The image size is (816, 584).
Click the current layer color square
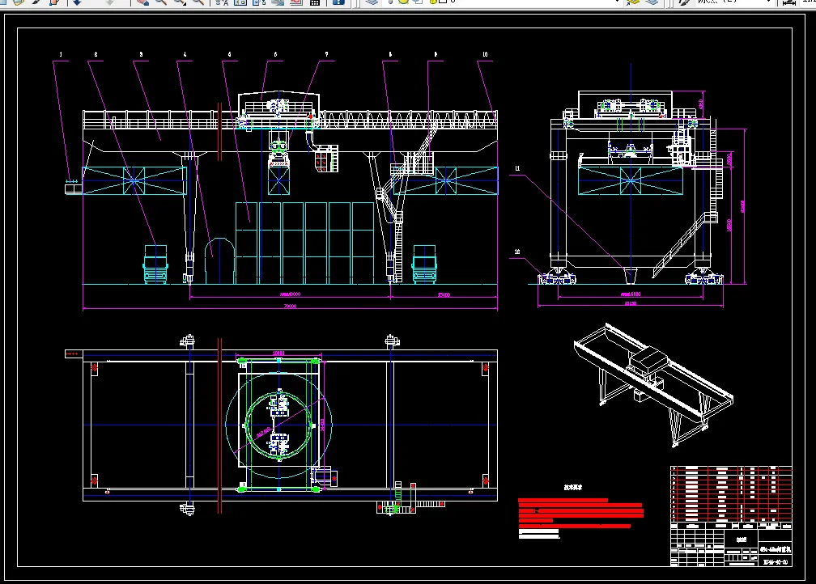(443, 2)
